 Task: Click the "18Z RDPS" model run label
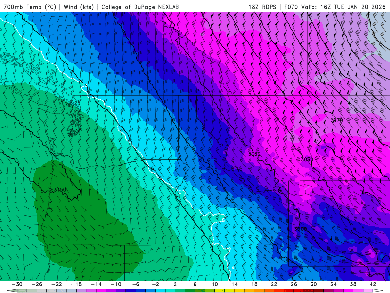262,7
